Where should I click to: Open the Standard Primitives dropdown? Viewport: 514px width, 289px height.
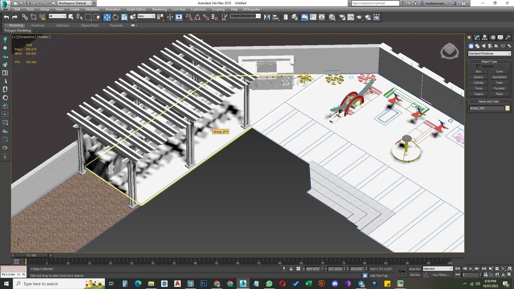coord(489,54)
